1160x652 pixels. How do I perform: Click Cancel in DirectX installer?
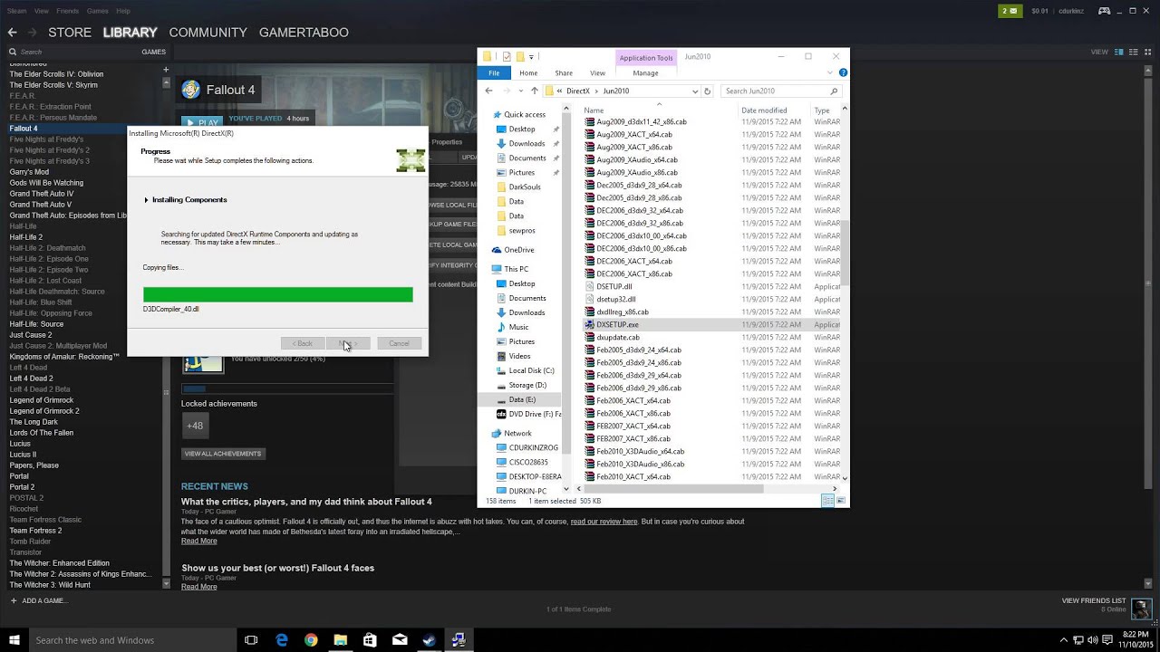[399, 343]
